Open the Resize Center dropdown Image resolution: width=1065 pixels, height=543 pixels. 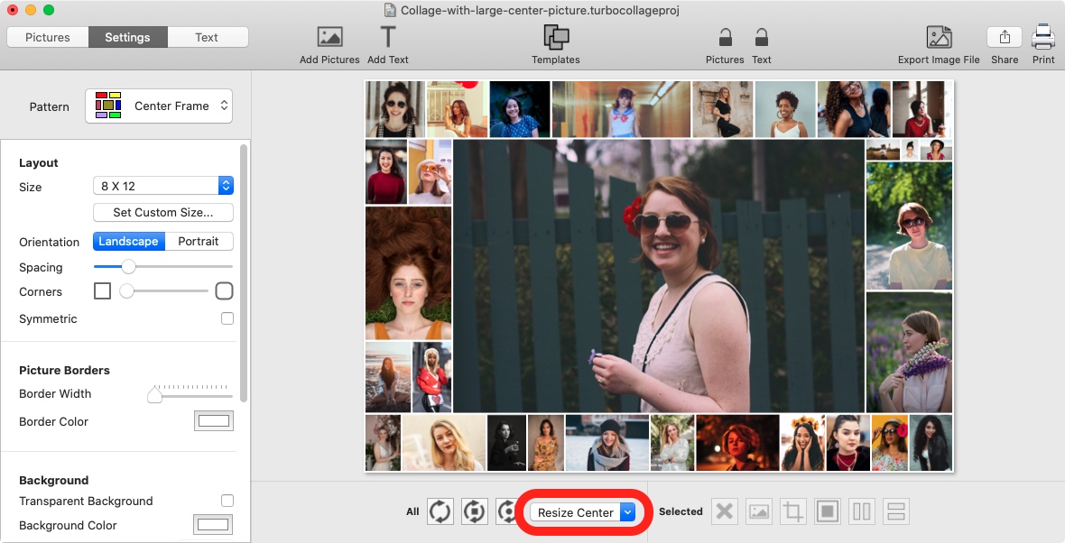click(x=585, y=512)
